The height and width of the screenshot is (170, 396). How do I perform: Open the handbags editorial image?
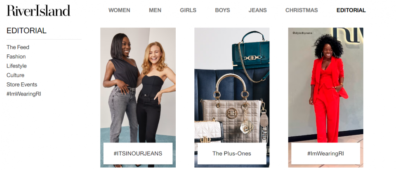tap(232, 86)
